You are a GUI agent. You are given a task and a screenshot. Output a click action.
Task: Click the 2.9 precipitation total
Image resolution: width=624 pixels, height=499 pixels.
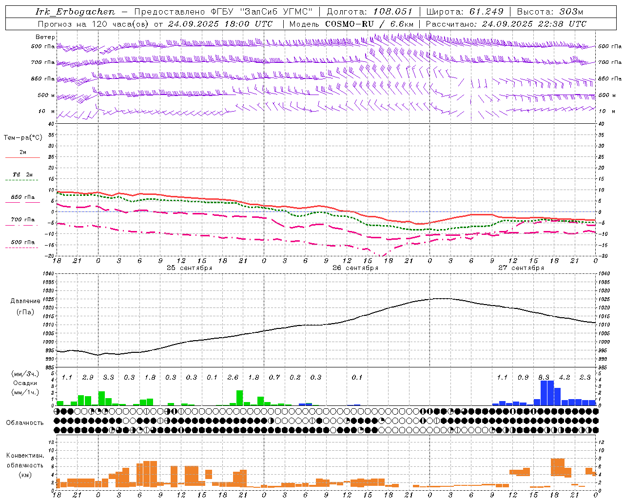pyautogui.click(x=88, y=377)
